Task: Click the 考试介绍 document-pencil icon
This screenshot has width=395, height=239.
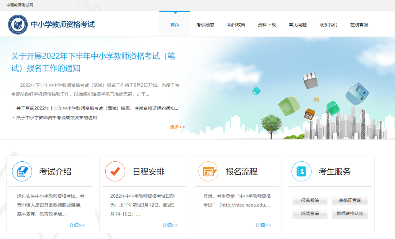Action: pyautogui.click(x=22, y=171)
